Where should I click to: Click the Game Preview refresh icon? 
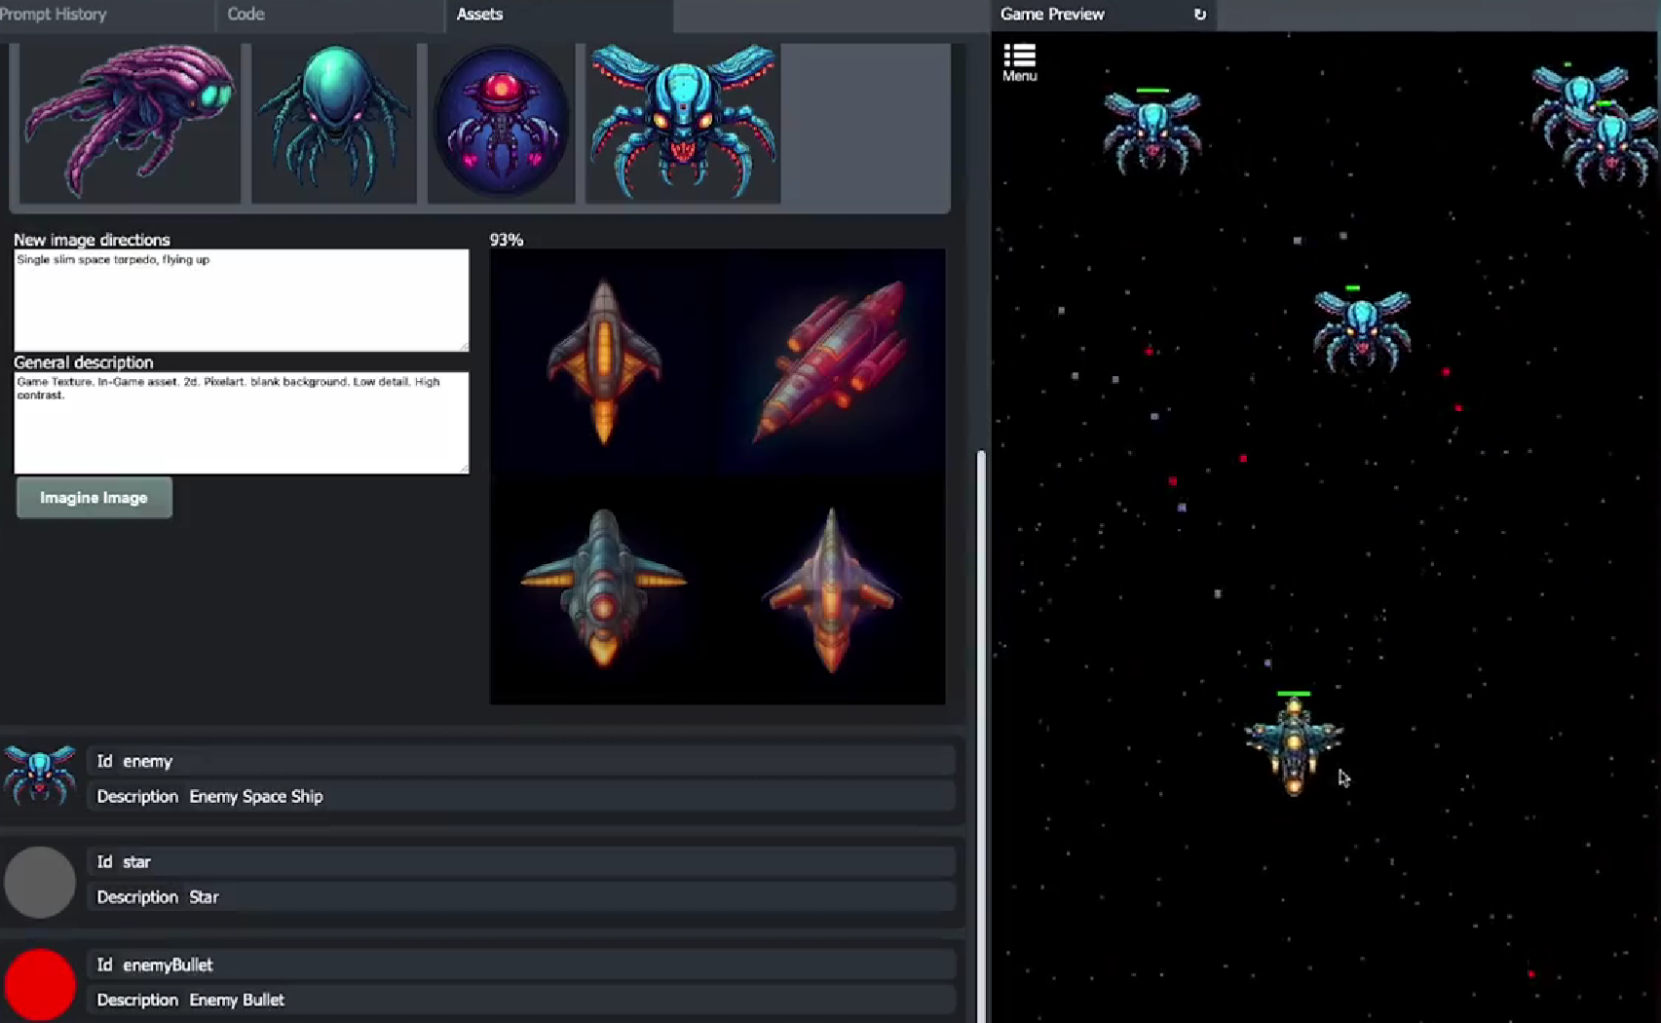(x=1199, y=15)
